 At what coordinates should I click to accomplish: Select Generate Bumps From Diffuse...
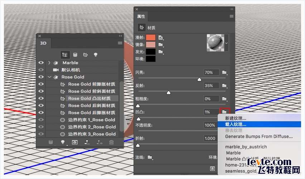(x=259, y=136)
